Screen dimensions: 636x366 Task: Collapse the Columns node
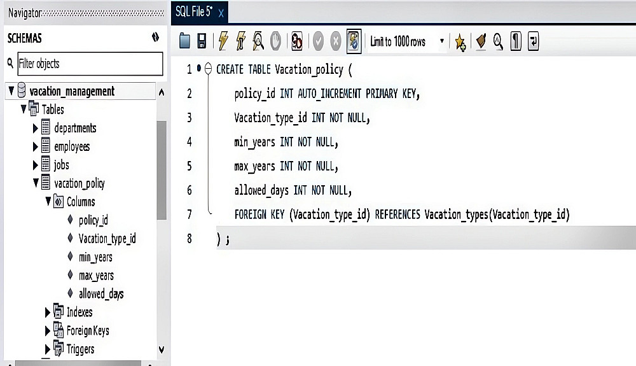[48, 201]
